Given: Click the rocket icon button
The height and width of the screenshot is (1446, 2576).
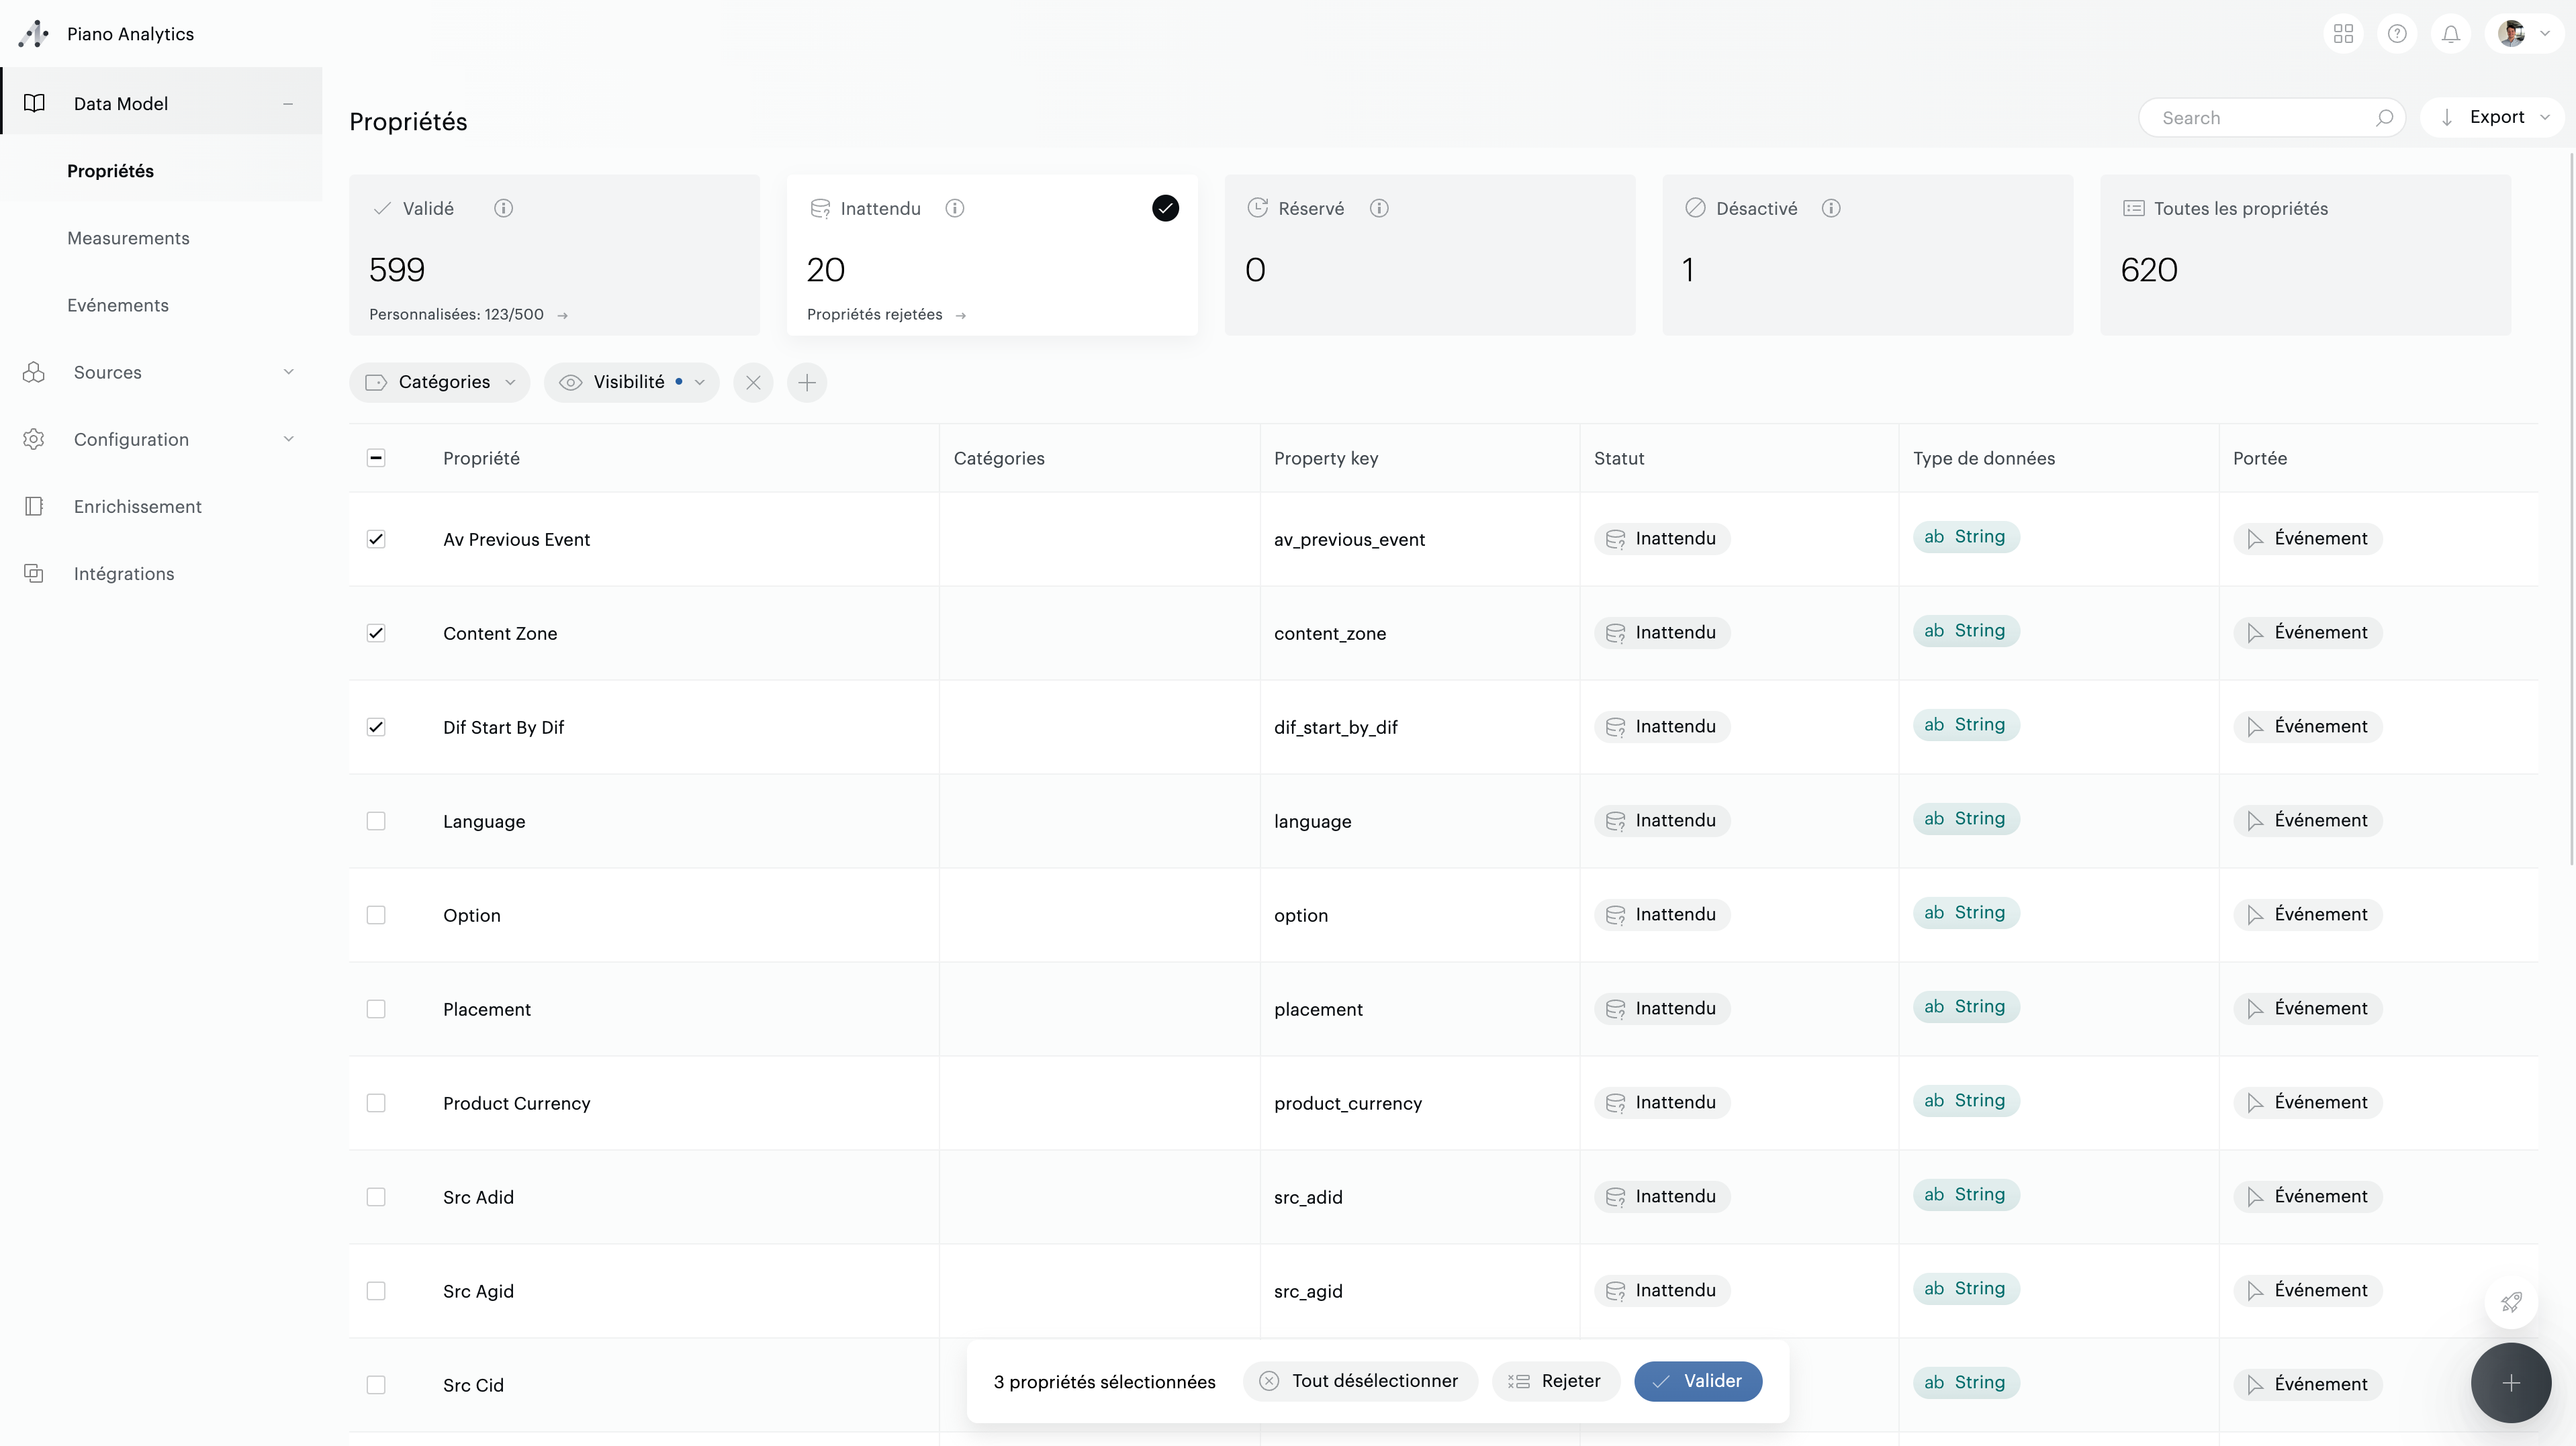Looking at the screenshot, I should click(x=2511, y=1302).
